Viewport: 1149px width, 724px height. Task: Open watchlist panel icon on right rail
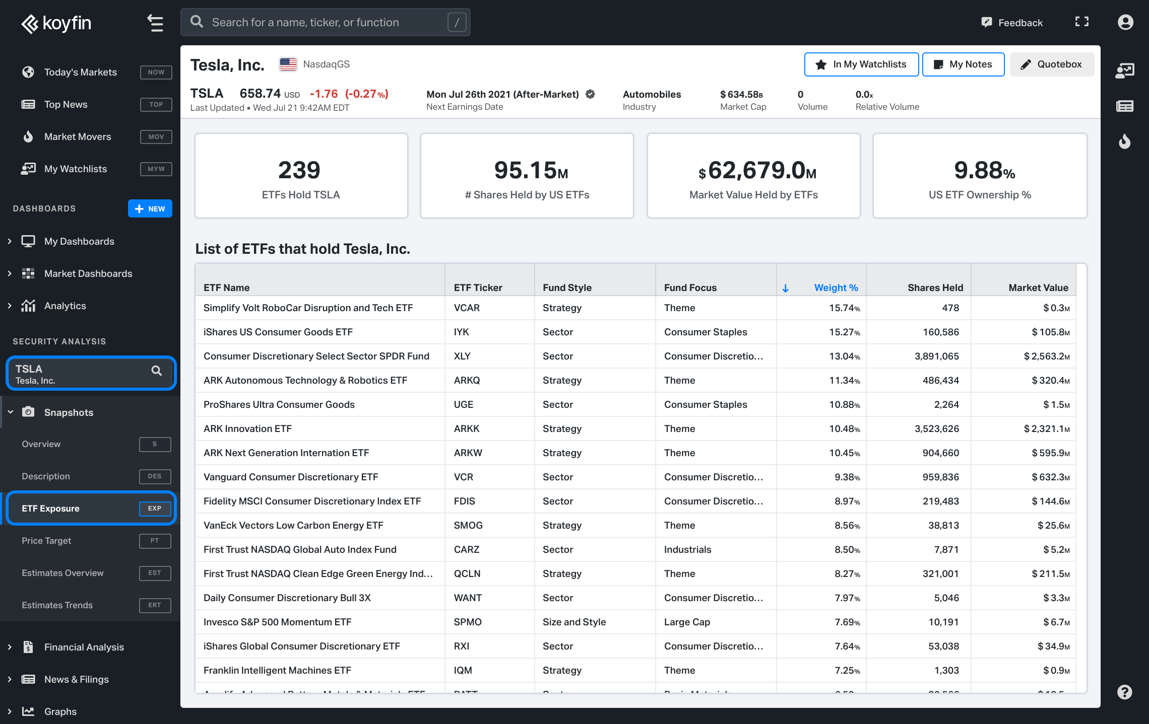(1125, 70)
